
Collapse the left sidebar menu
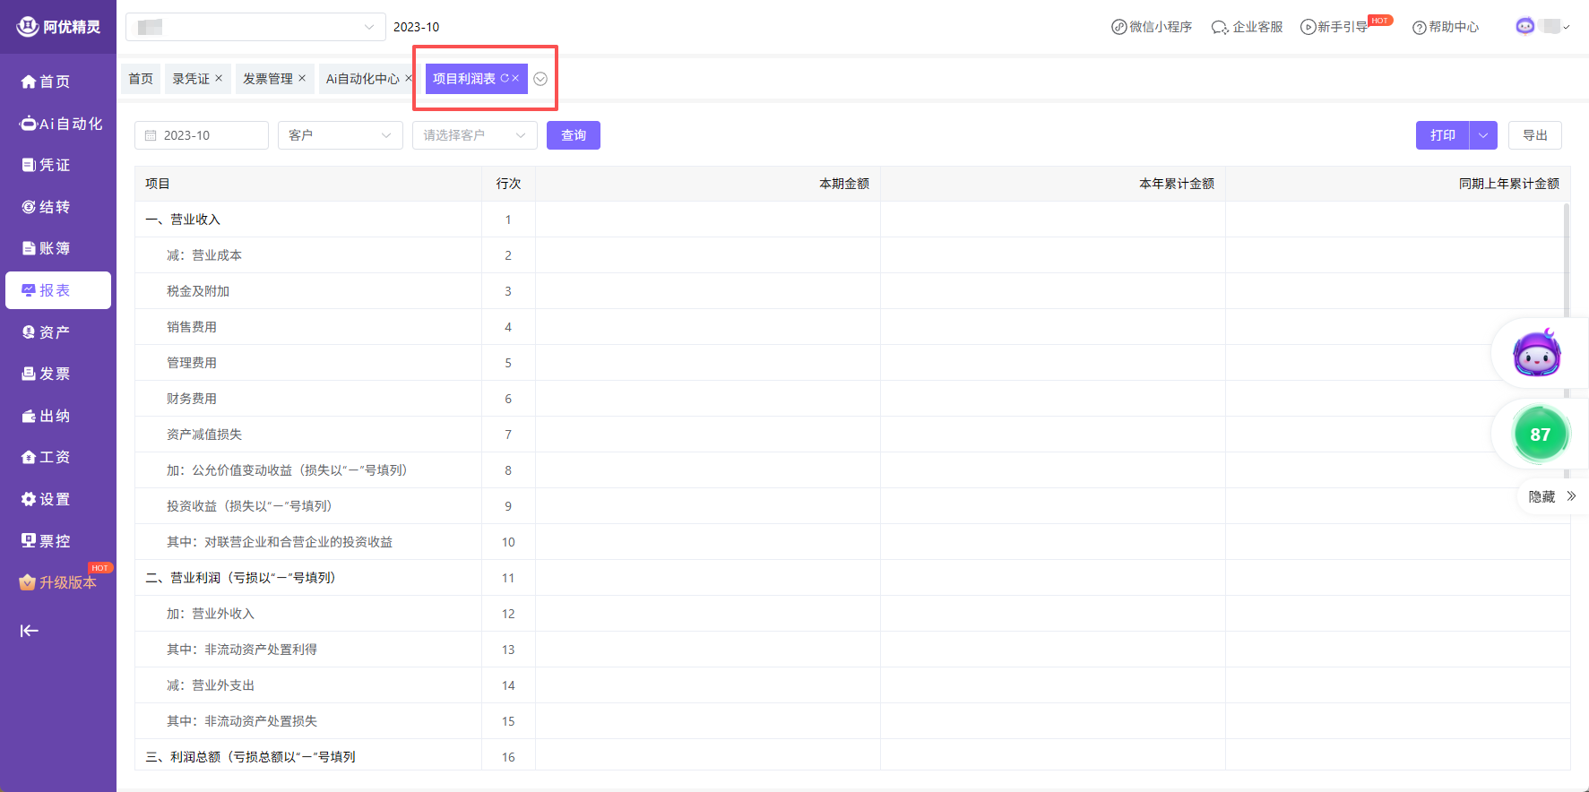click(30, 631)
